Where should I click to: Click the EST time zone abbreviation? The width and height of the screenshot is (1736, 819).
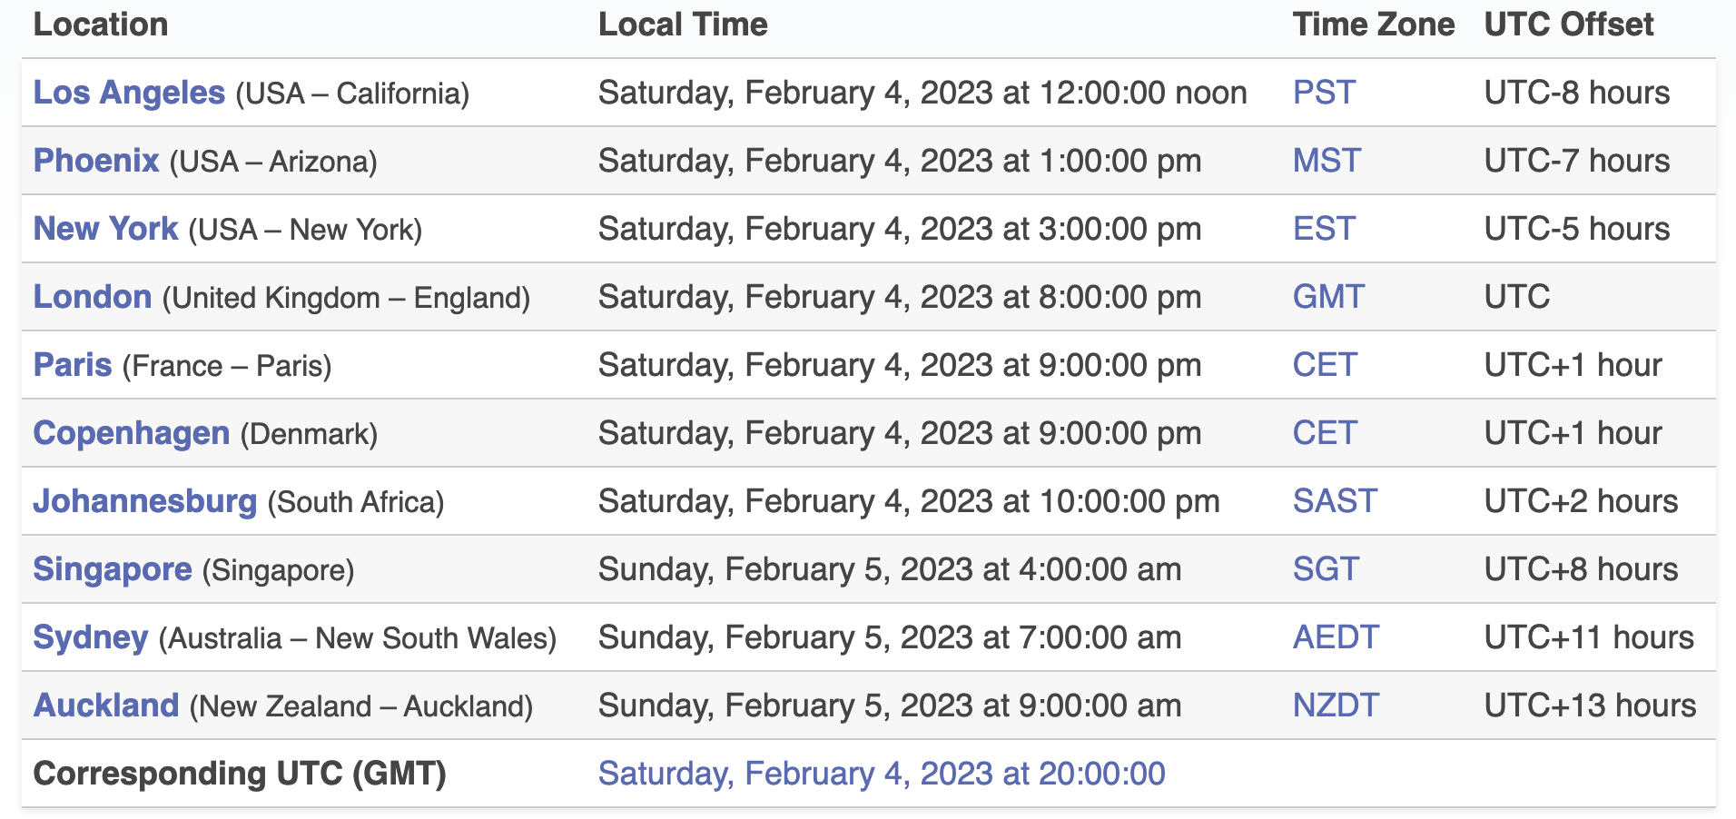(x=1324, y=229)
